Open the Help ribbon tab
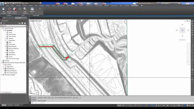This screenshot has width=194, height=109. click(76, 5)
